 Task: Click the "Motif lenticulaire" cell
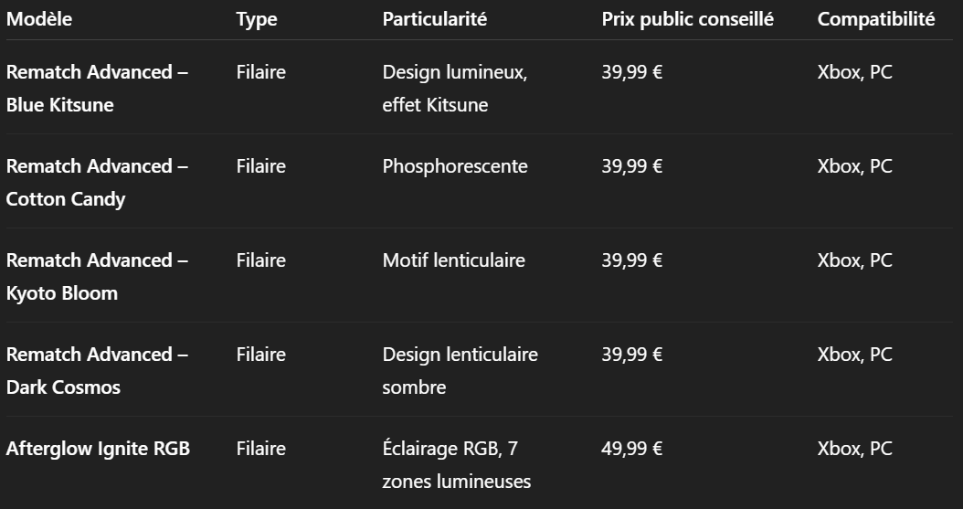[x=453, y=260]
